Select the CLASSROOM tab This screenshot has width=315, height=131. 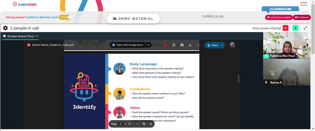coord(280,9)
